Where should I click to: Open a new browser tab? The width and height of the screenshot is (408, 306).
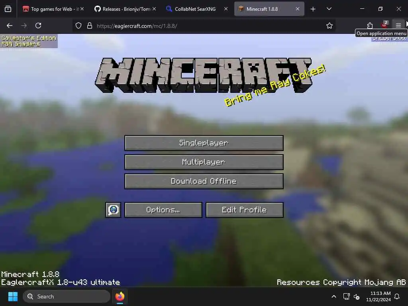313,9
